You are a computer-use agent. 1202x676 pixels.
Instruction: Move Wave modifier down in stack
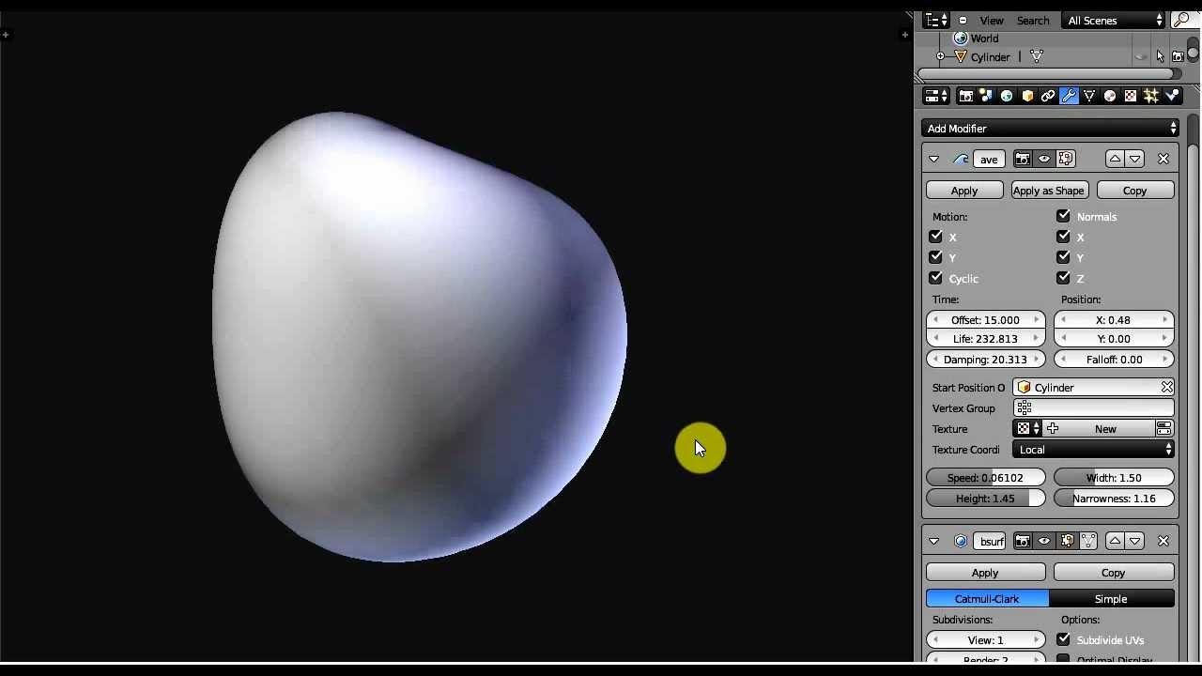tap(1135, 159)
